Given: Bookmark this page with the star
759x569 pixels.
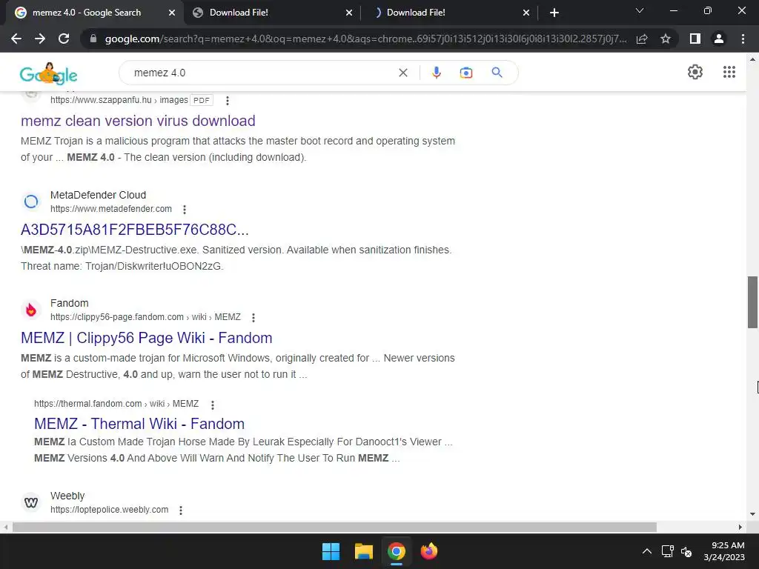Looking at the screenshot, I should [x=666, y=39].
